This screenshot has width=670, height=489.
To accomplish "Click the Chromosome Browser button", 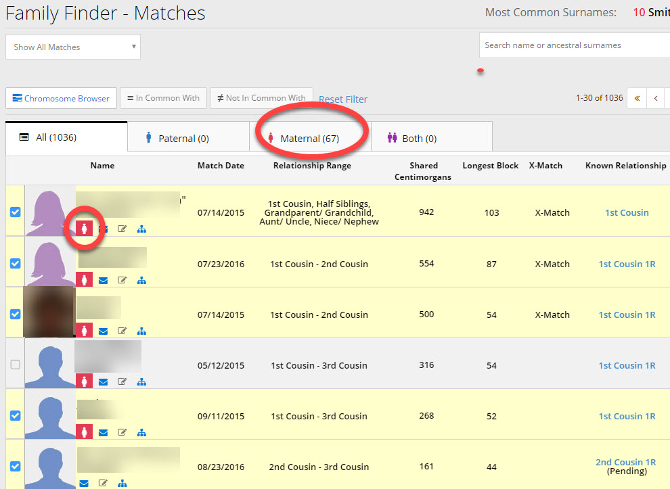I will tap(62, 98).
